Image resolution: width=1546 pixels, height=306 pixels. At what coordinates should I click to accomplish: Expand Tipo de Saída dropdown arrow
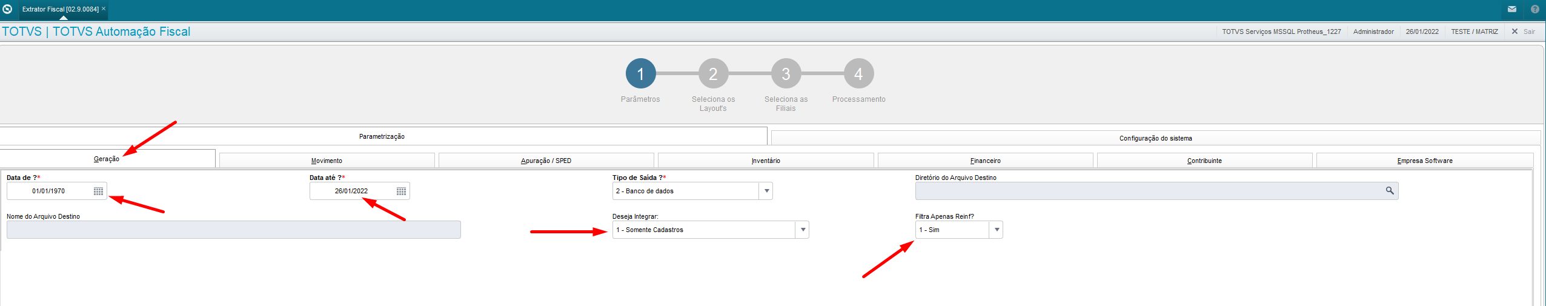click(766, 191)
